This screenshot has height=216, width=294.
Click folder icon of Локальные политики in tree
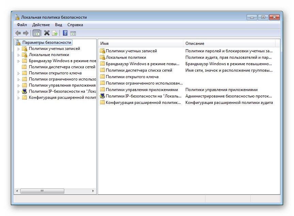[24, 55]
